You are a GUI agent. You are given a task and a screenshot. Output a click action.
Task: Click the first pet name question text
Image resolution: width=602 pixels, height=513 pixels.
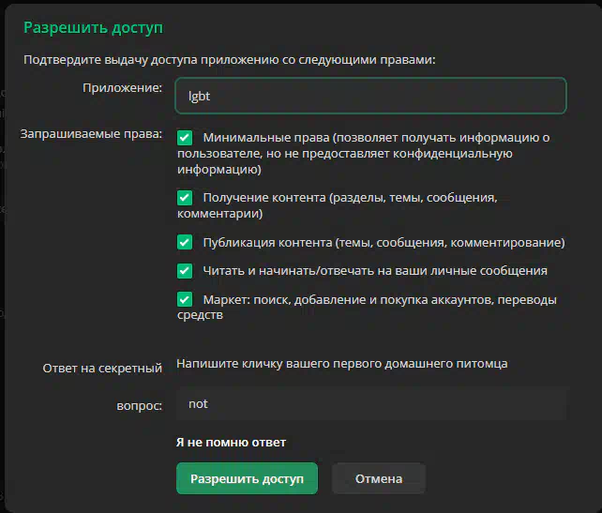[342, 363]
